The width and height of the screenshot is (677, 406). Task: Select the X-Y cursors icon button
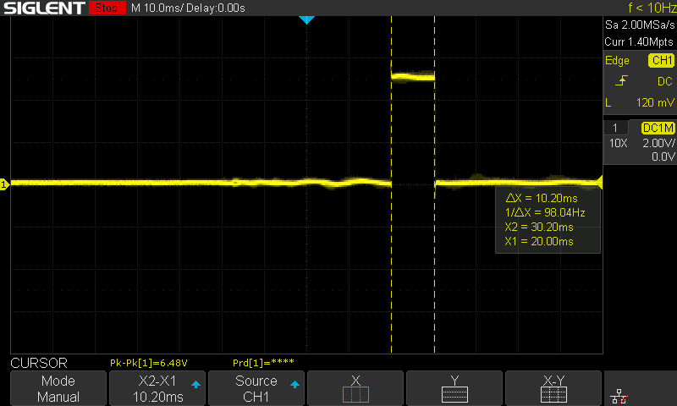tap(553, 388)
